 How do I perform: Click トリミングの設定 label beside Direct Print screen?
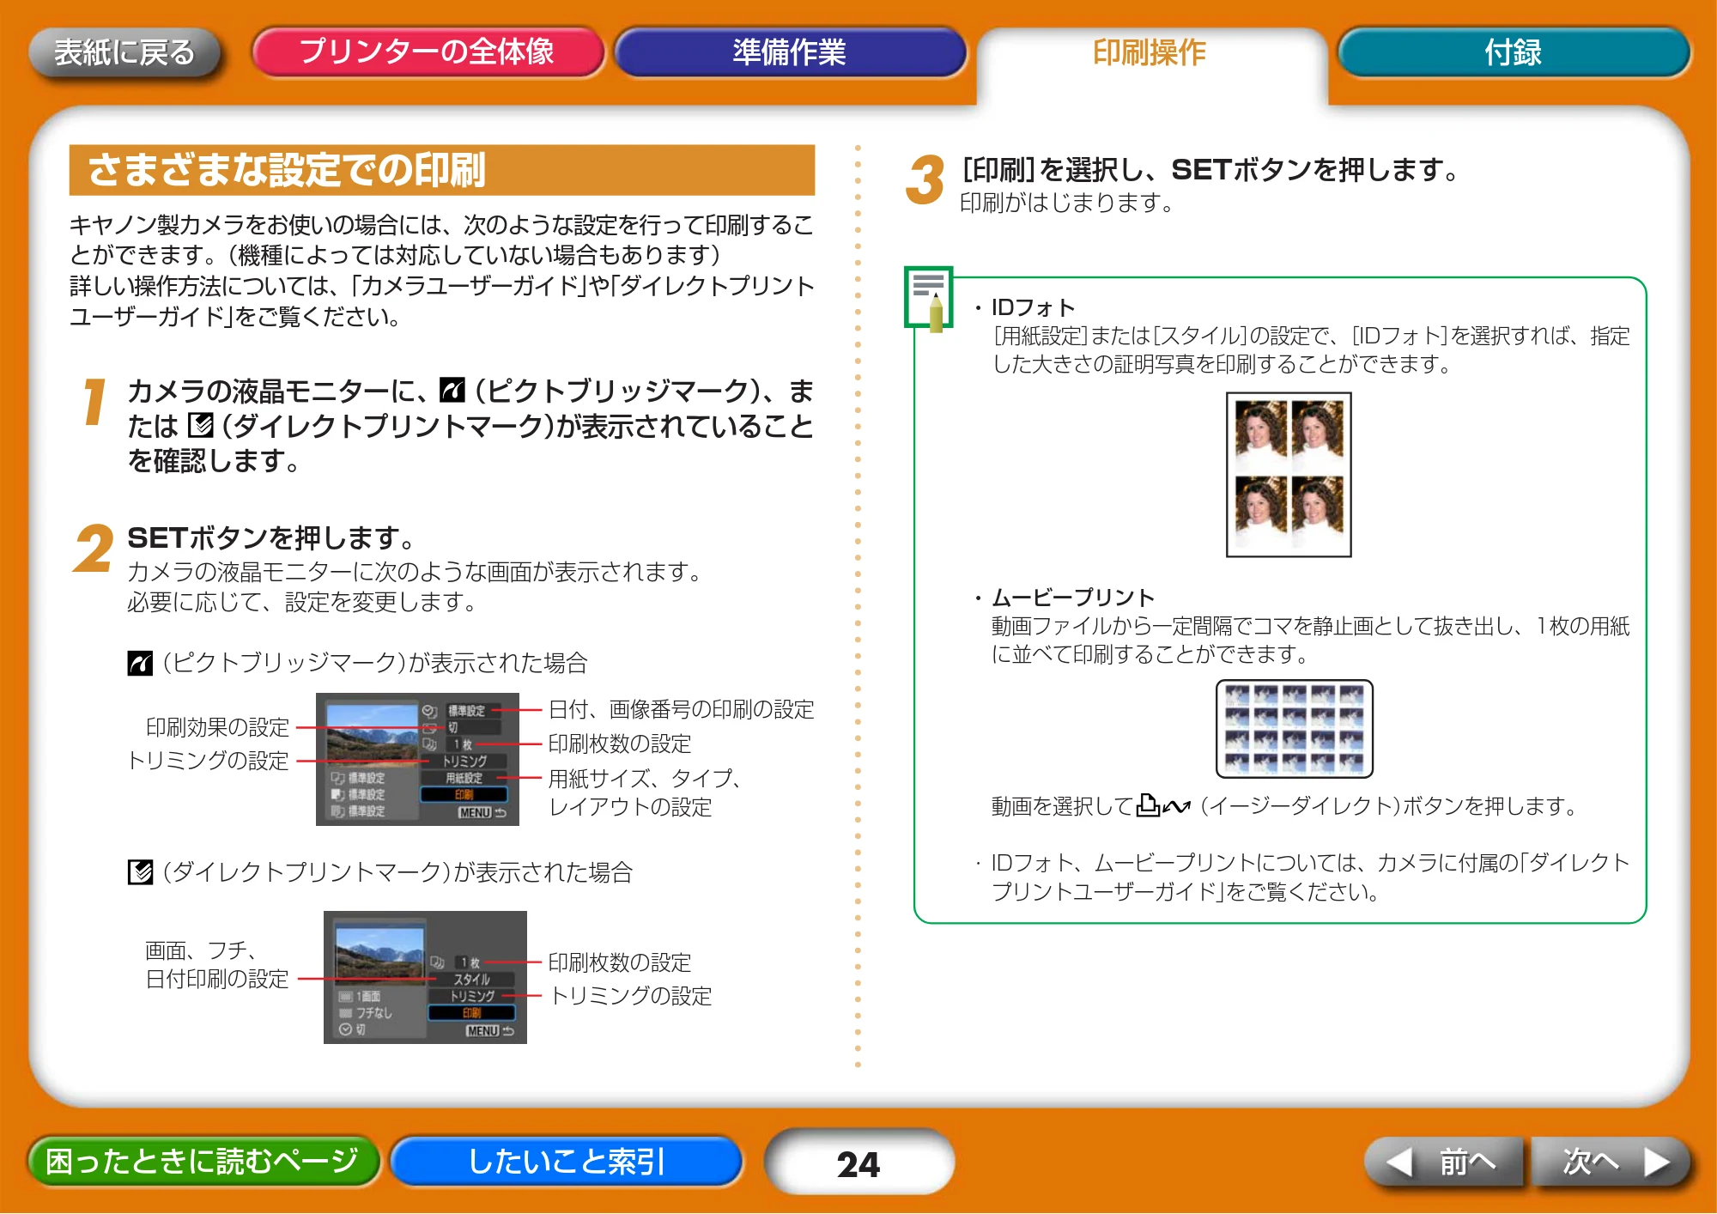(631, 996)
